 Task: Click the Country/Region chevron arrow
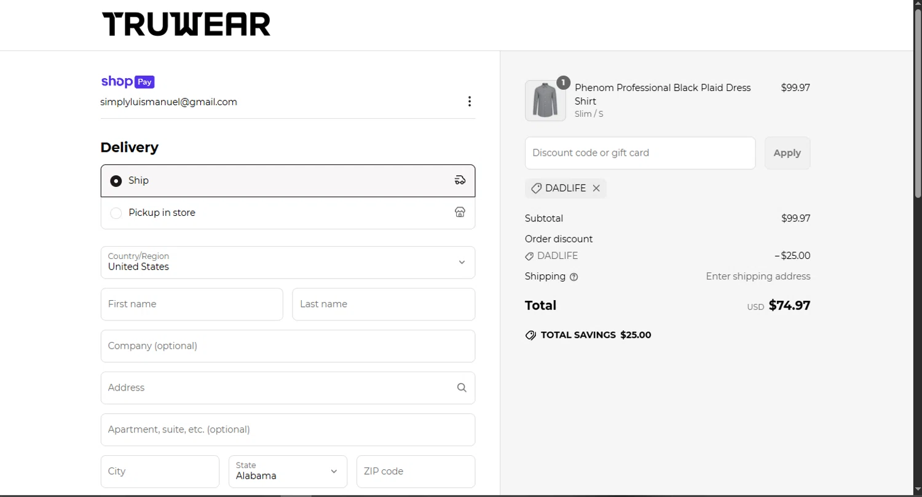coord(462,263)
